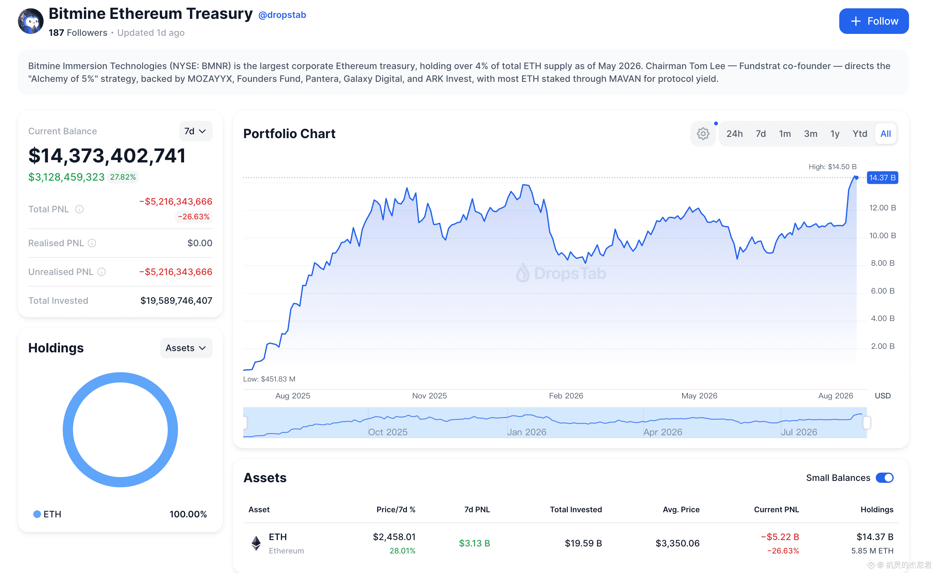
Task: Switch chart range to 3m
Action: [810, 134]
